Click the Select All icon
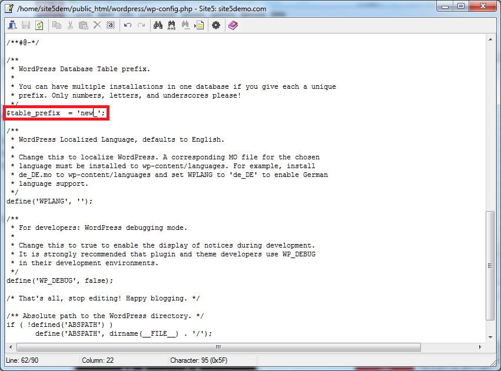 (111, 25)
